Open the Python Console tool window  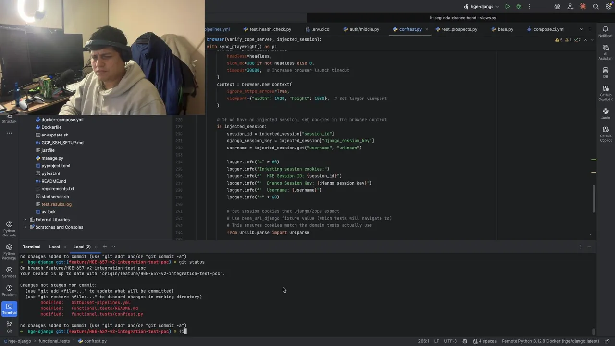pos(9,229)
